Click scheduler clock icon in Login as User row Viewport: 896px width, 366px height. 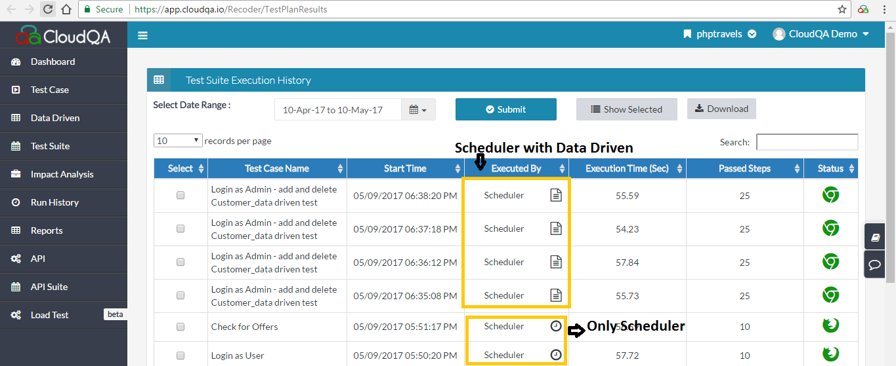click(x=556, y=355)
